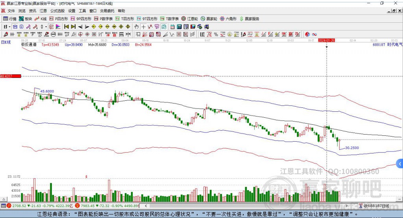Viewport: 403px width, 218px height.
Task: Open the 日 period dropdown
Action: point(7,27)
